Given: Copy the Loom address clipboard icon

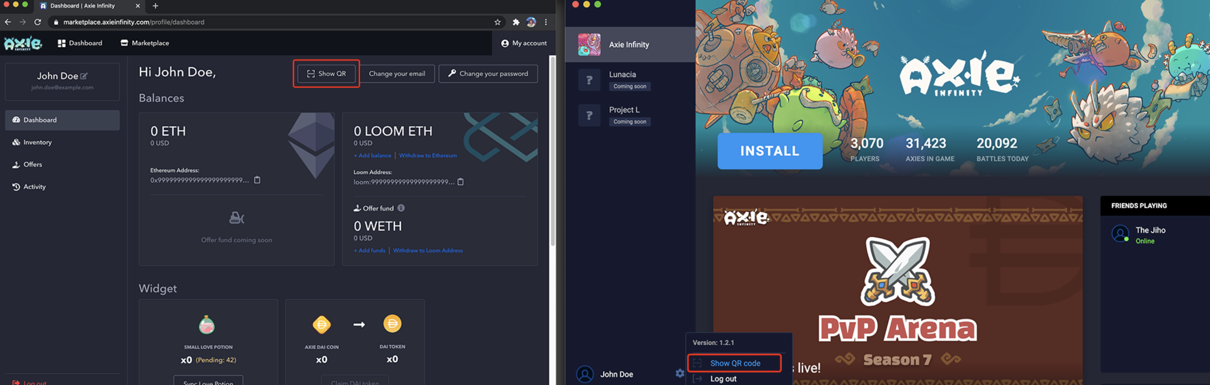Looking at the screenshot, I should [460, 182].
